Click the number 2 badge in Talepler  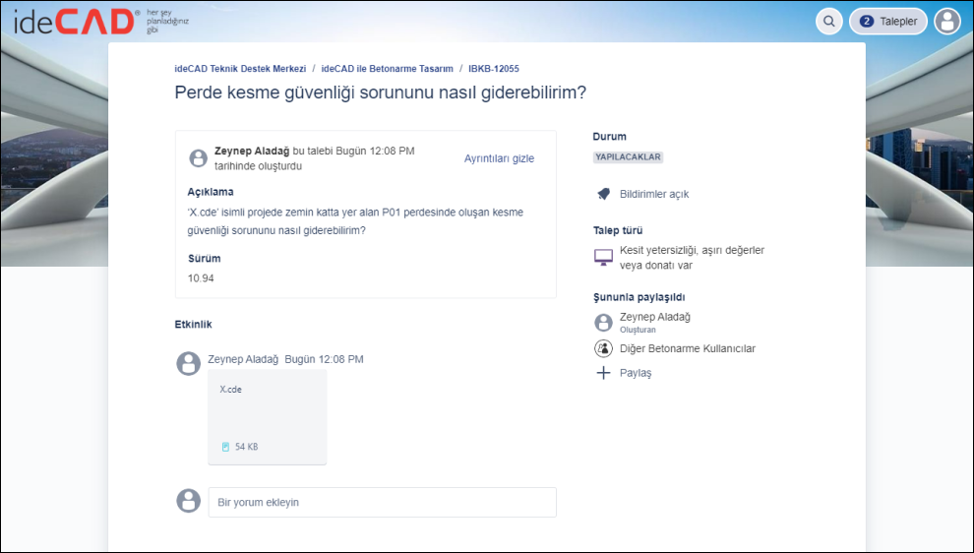coord(867,21)
